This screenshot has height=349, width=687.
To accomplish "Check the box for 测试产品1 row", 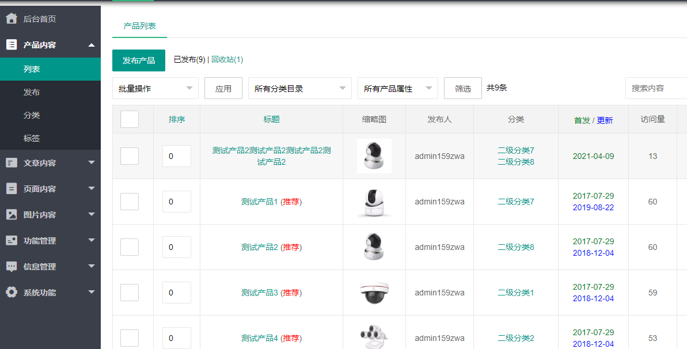I will 130,202.
